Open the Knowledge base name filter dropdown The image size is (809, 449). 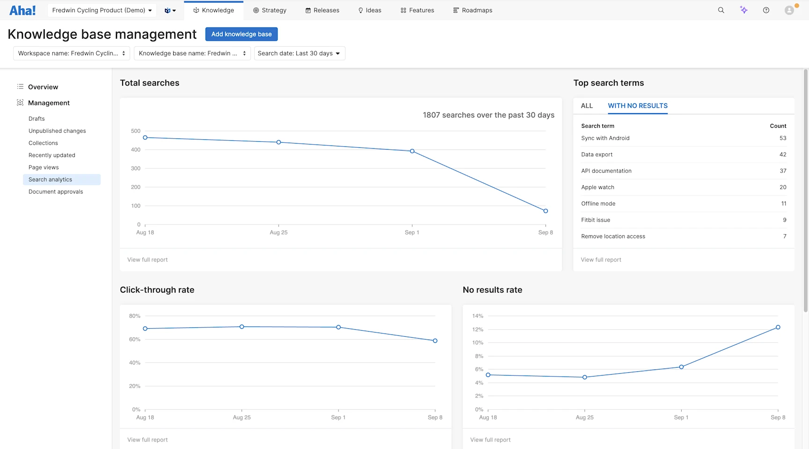[191, 53]
